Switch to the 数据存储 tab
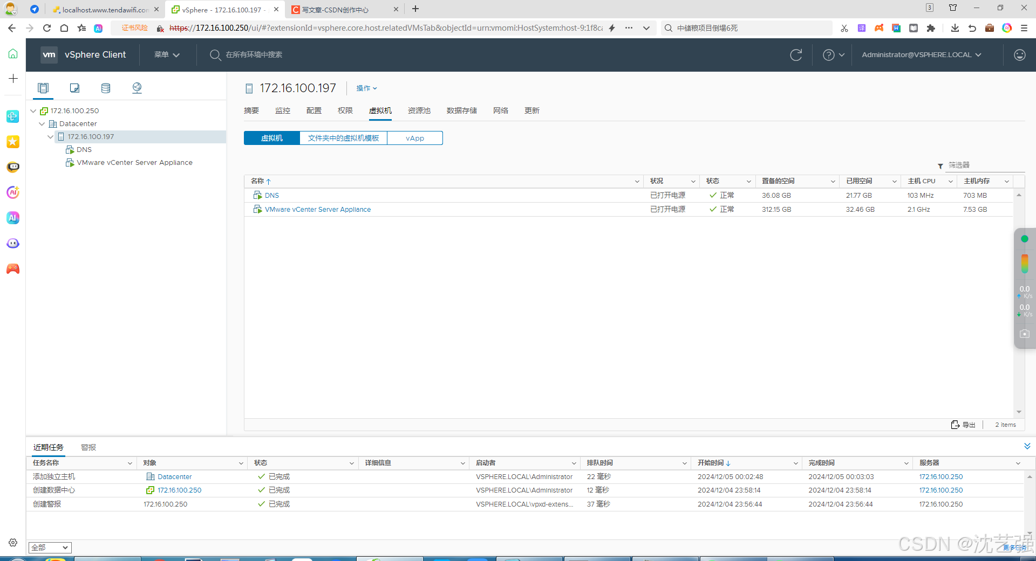 coord(462,110)
